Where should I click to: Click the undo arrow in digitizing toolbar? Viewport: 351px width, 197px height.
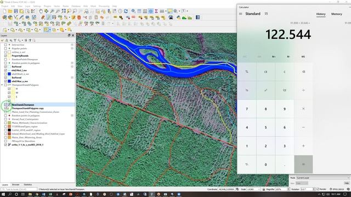tap(102, 18)
